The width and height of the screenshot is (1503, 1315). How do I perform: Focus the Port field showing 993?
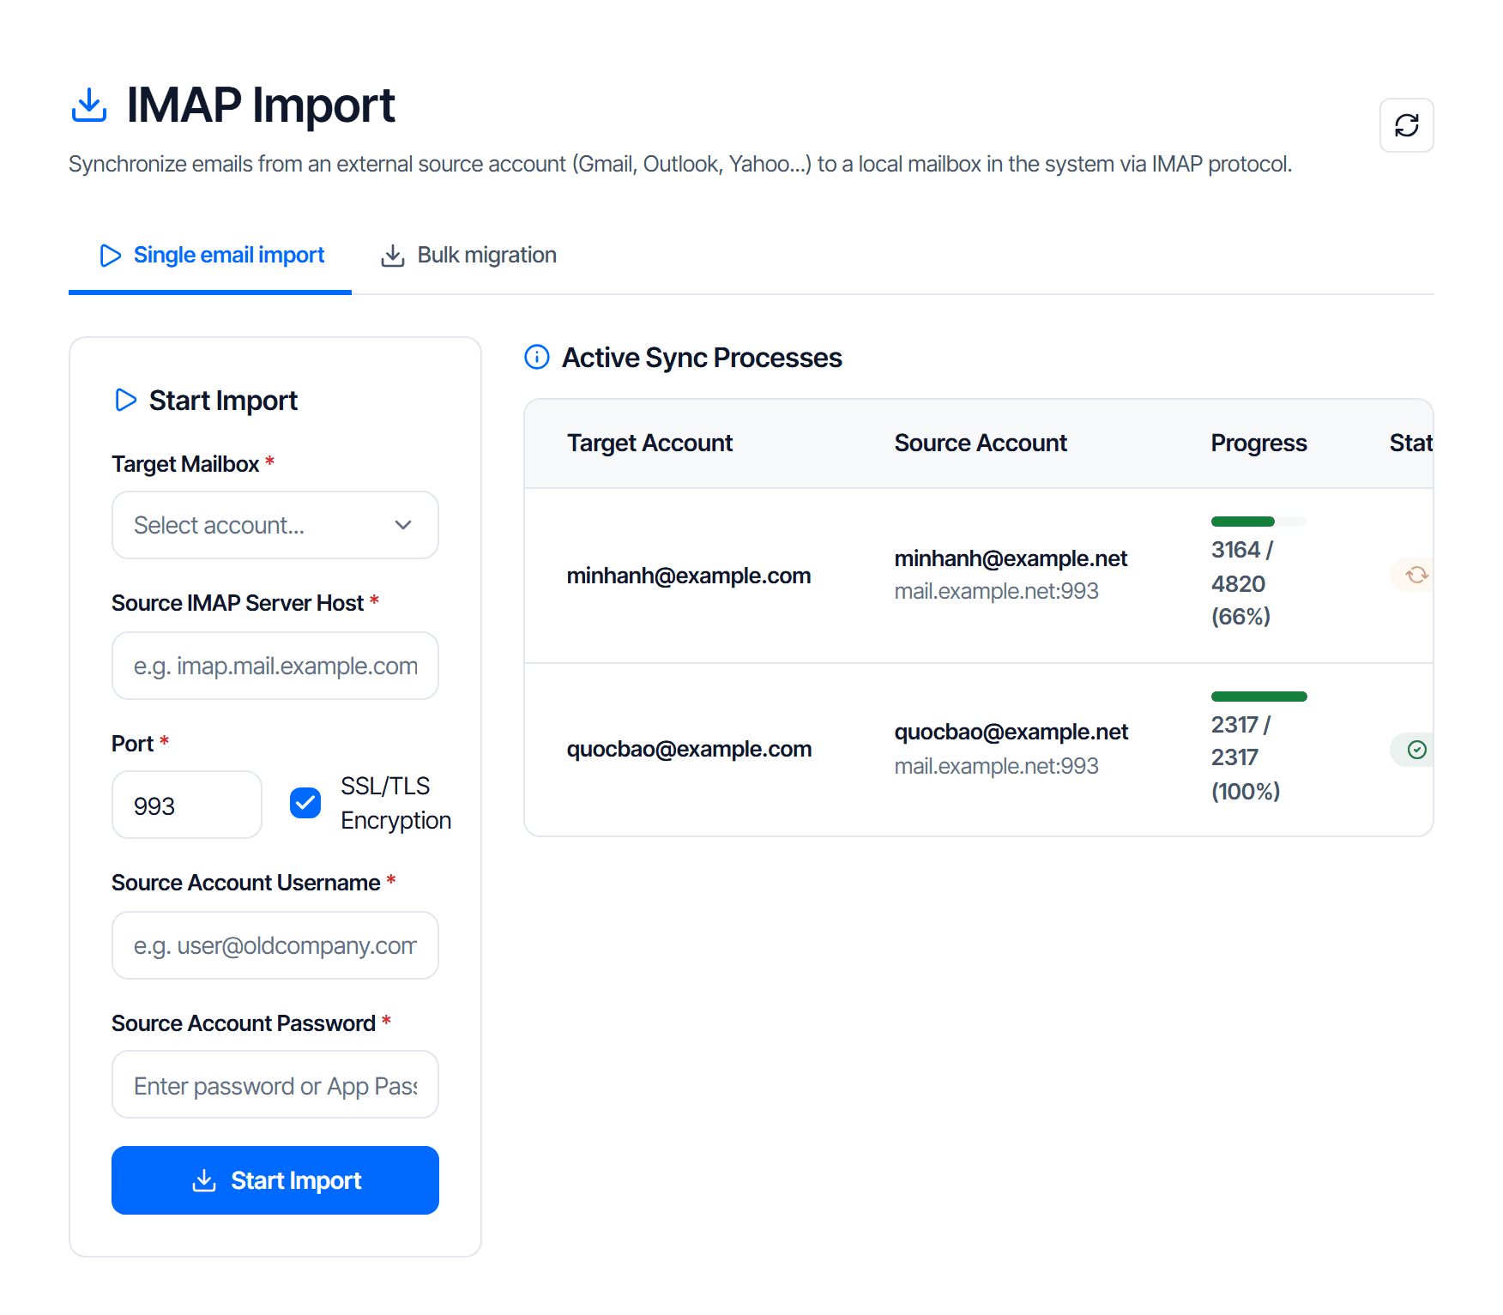pyautogui.click(x=187, y=805)
